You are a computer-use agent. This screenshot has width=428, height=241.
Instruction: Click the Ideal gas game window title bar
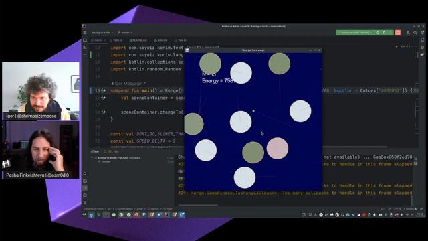(x=253, y=50)
